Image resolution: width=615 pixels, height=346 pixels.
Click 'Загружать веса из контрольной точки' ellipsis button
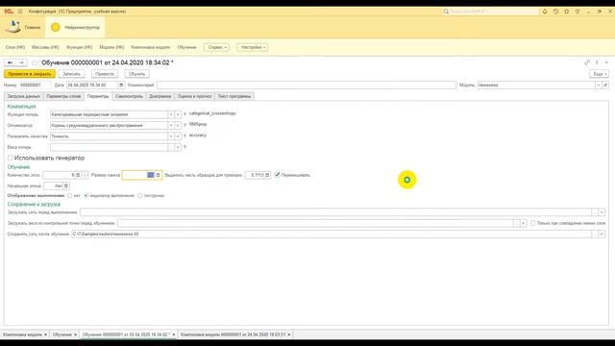[x=516, y=223]
